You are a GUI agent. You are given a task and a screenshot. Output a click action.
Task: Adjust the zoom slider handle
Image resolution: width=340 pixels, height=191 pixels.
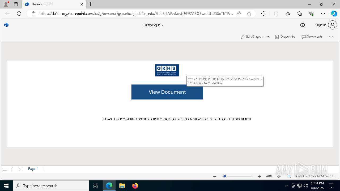(x=224, y=176)
